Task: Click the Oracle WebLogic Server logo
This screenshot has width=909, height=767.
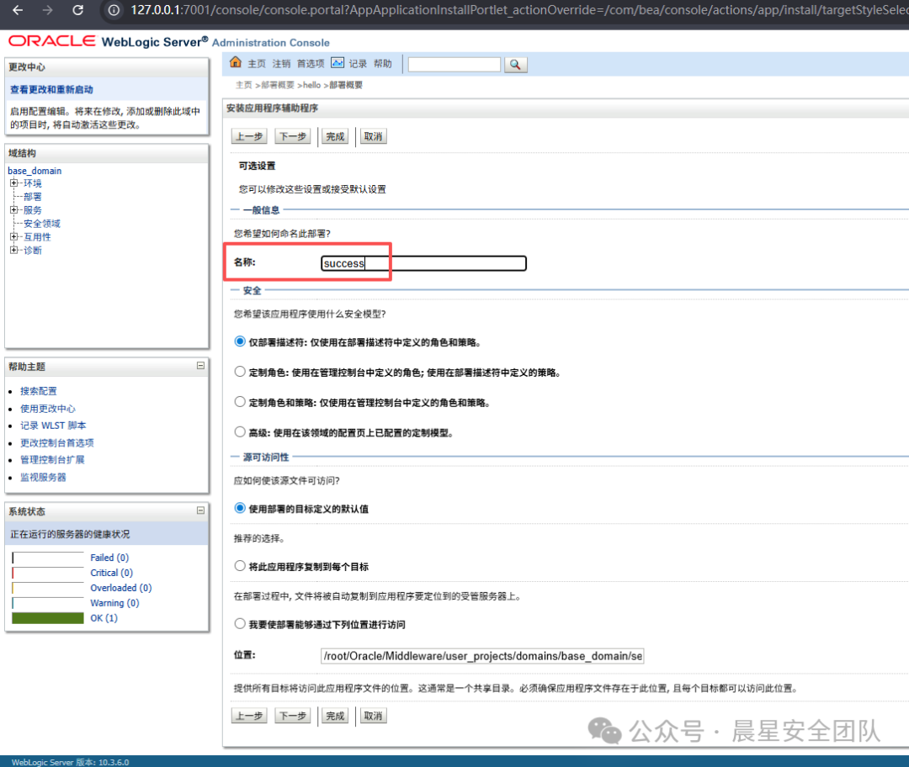Action: click(168, 41)
